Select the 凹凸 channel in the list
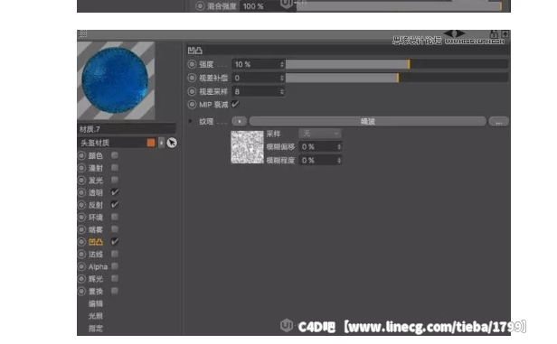Image resolution: width=557 pixels, height=344 pixels. click(96, 242)
